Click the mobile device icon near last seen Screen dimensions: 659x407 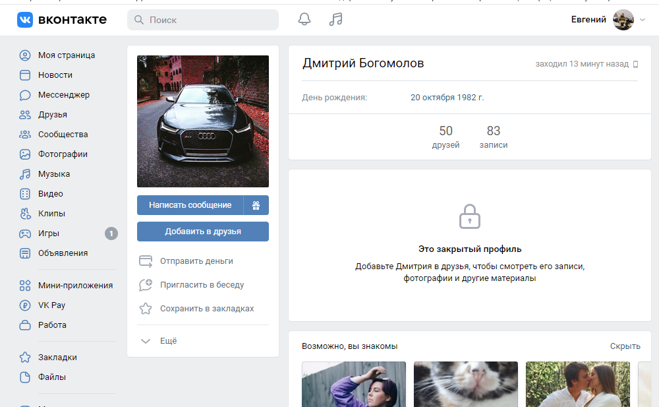coord(635,64)
